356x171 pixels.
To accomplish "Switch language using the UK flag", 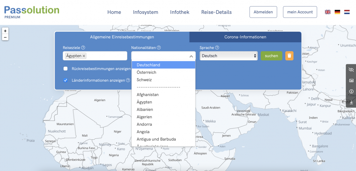I will click(328, 12).
